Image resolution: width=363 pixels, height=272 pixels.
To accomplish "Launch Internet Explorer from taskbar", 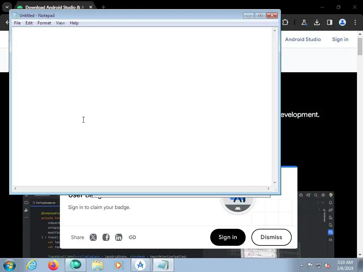I will 32,265.
